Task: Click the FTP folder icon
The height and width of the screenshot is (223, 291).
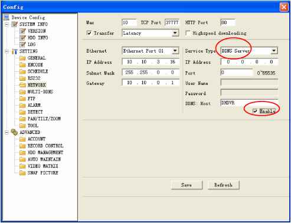Action: click(22, 99)
